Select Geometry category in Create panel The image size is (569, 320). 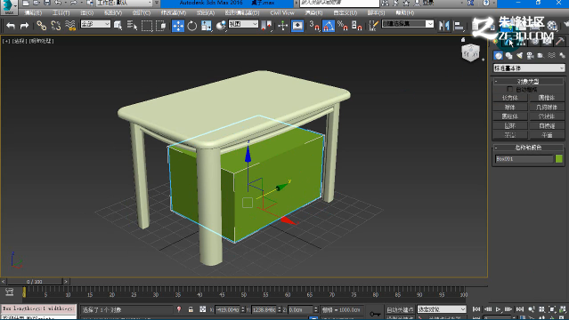tap(499, 55)
